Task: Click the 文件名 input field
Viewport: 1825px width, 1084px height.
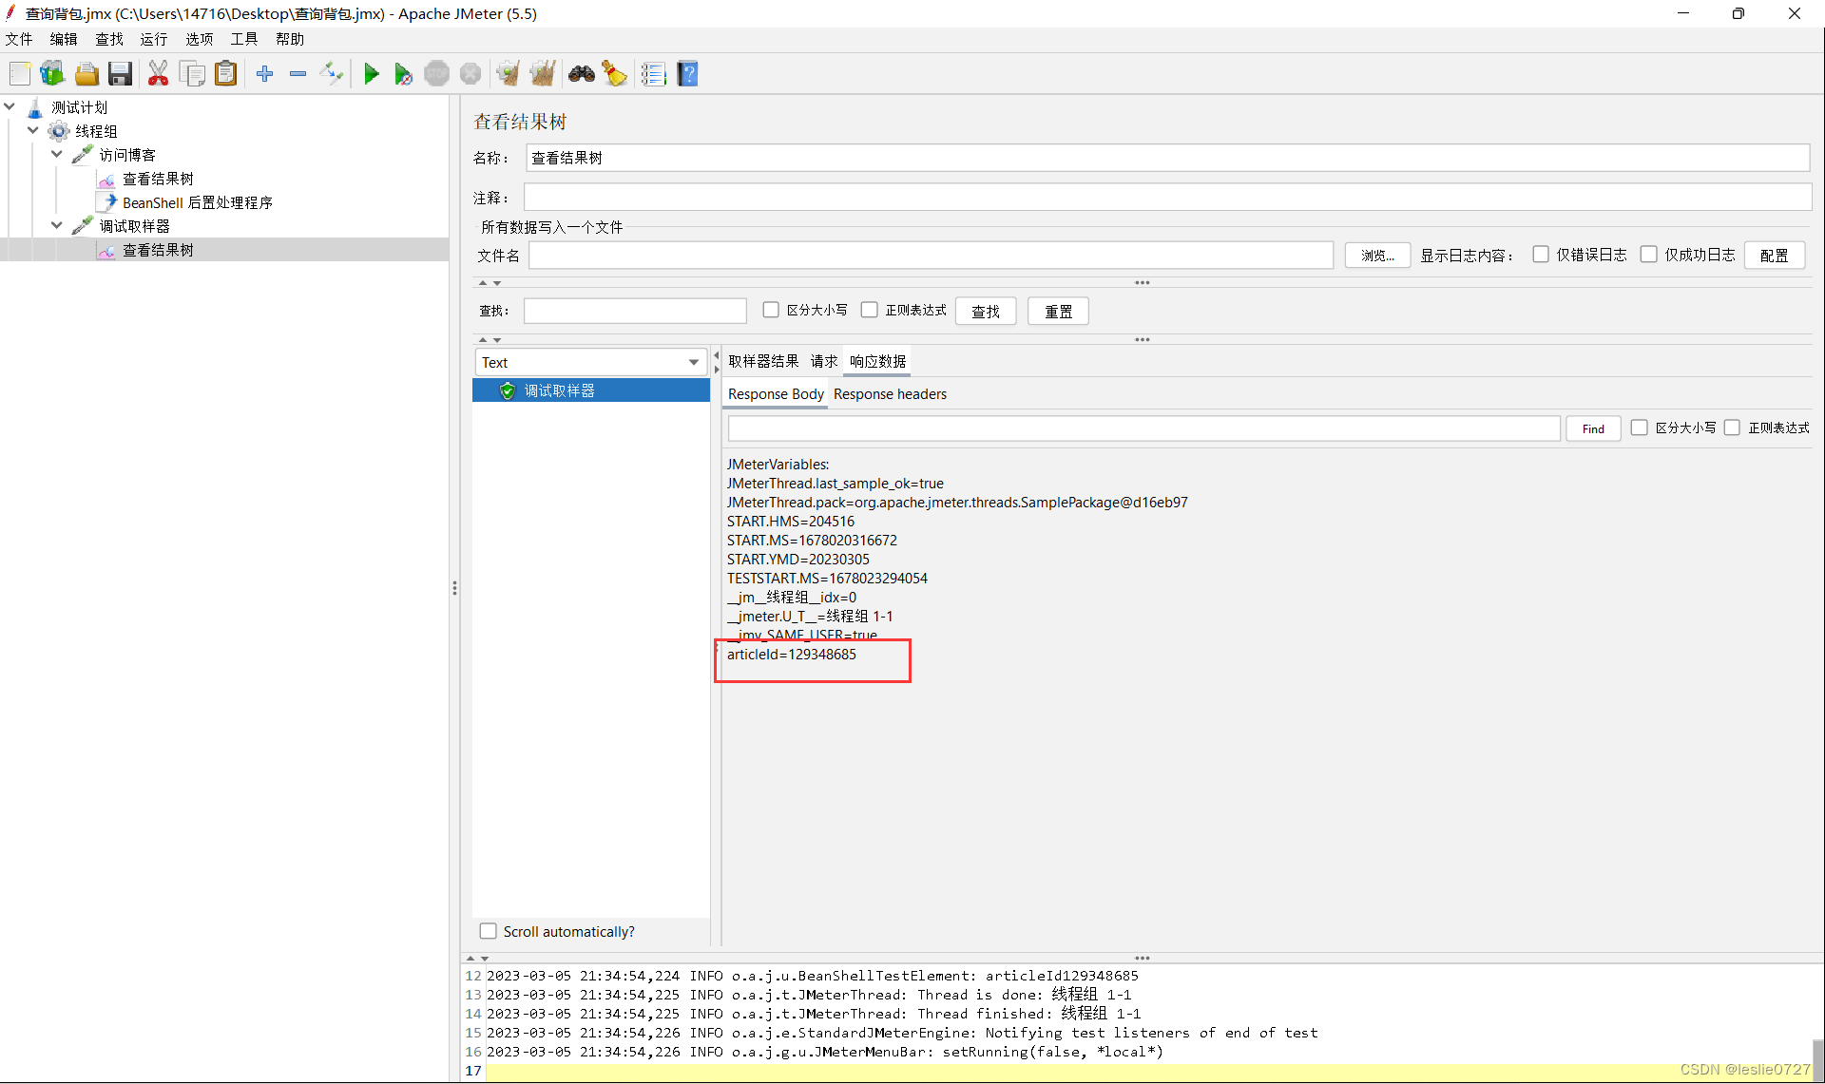Action: [x=932, y=256]
